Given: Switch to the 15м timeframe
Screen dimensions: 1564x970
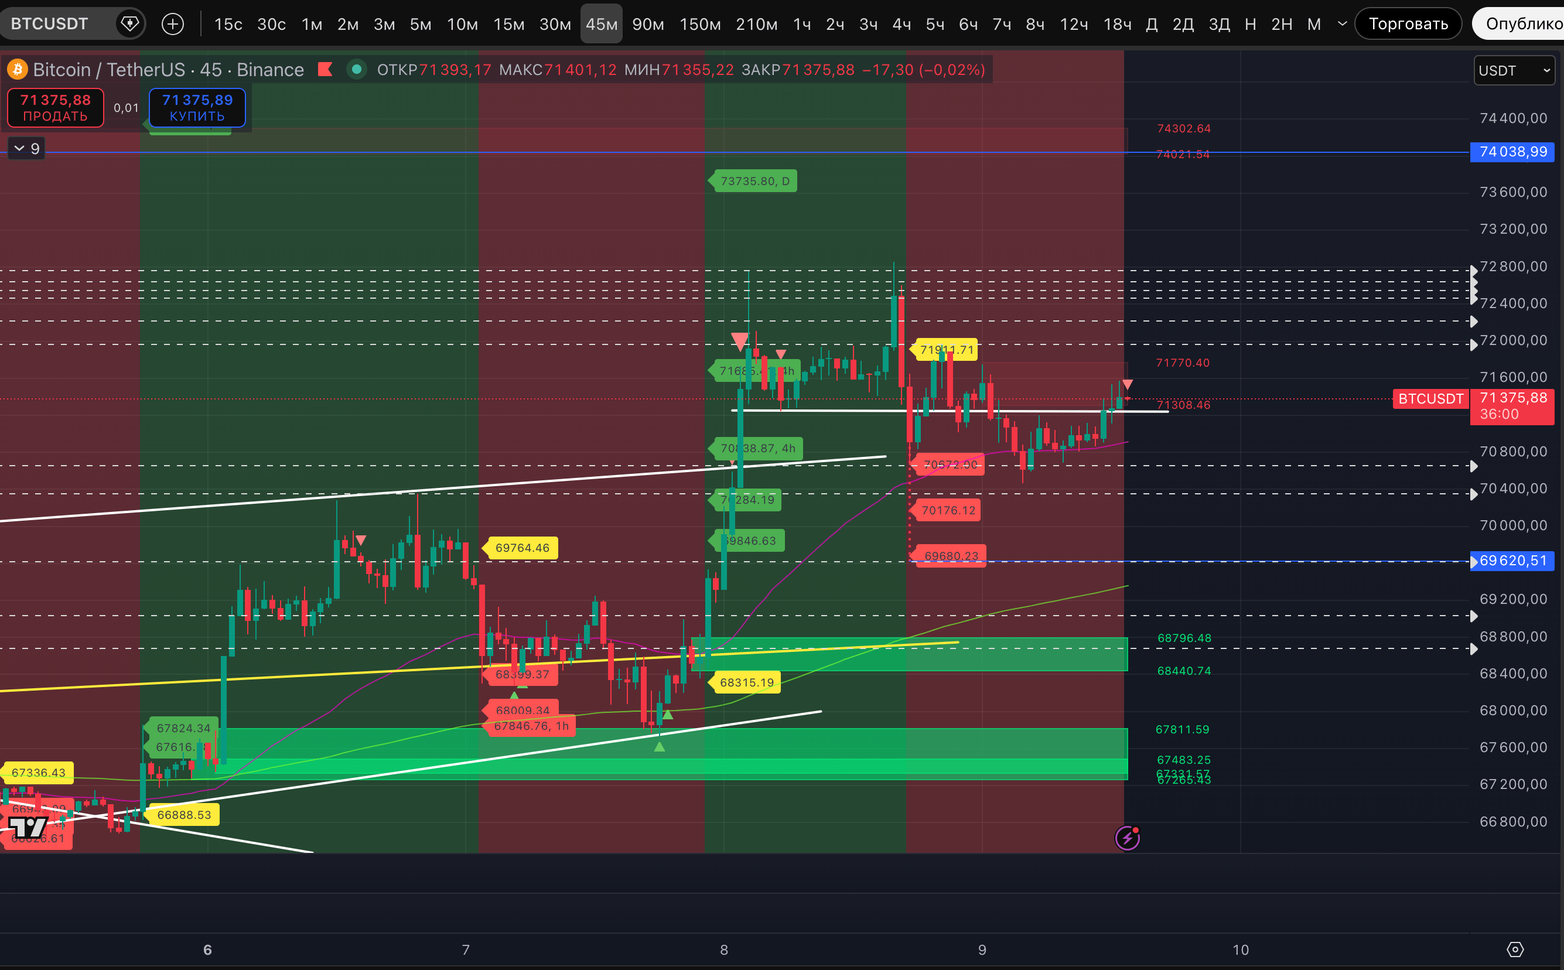Looking at the screenshot, I should [x=508, y=25].
